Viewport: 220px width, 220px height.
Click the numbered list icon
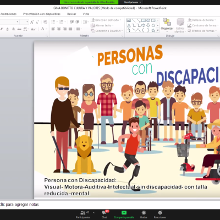point(62,22)
